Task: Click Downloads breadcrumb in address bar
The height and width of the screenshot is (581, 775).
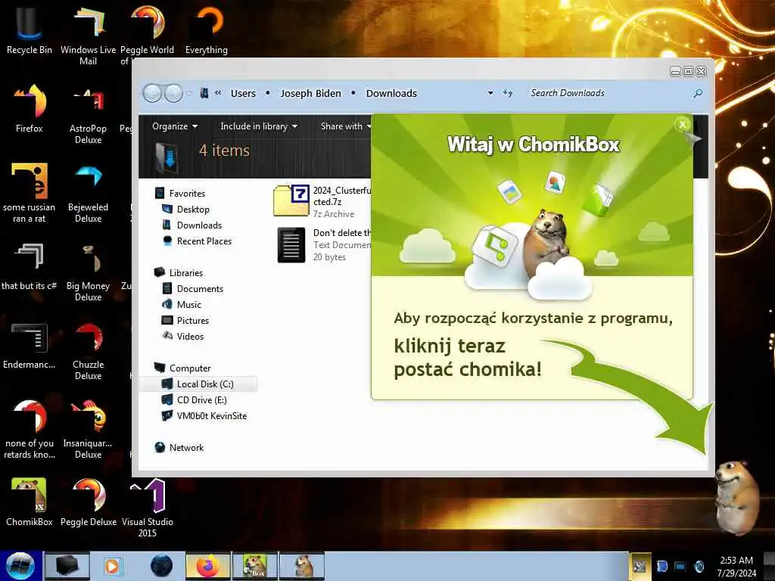Action: (x=391, y=93)
